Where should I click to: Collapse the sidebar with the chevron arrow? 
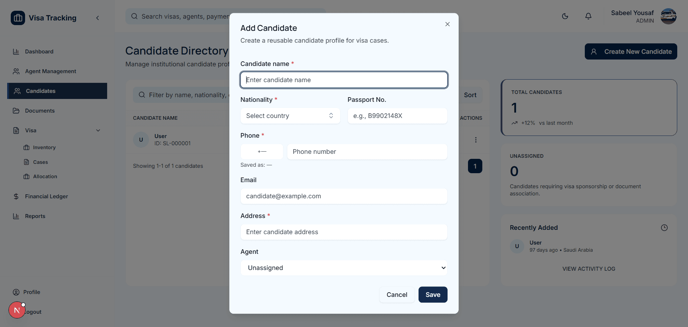pos(97,18)
